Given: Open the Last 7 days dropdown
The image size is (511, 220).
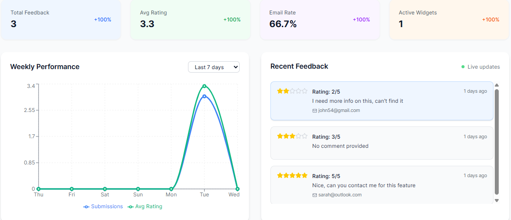Looking at the screenshot, I should coord(214,67).
